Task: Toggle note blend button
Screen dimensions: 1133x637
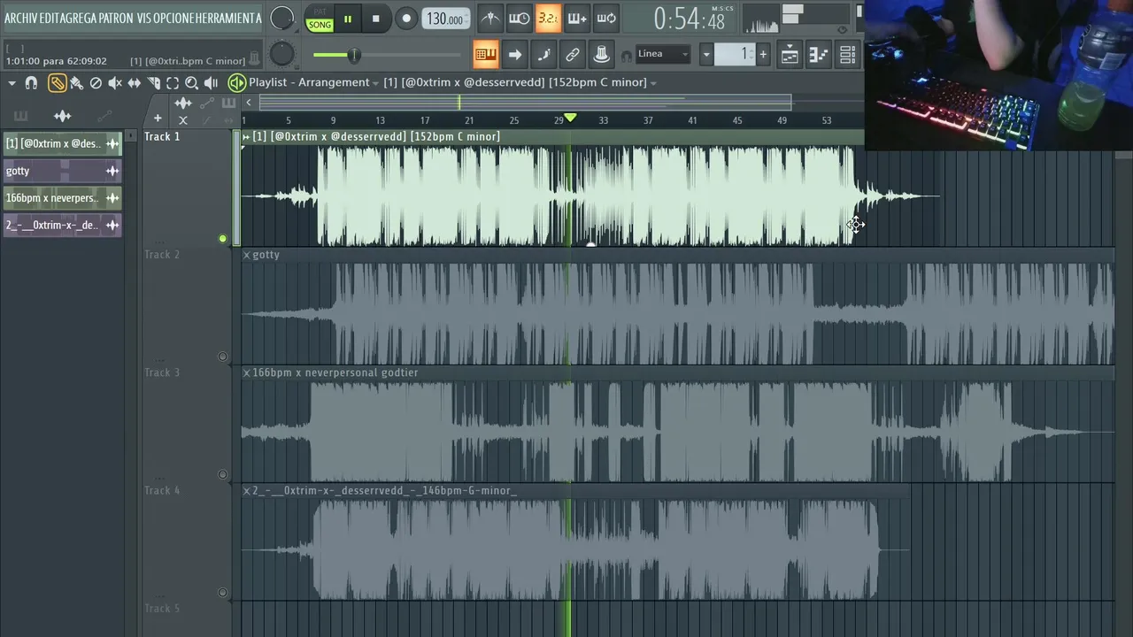Action: tap(543, 55)
